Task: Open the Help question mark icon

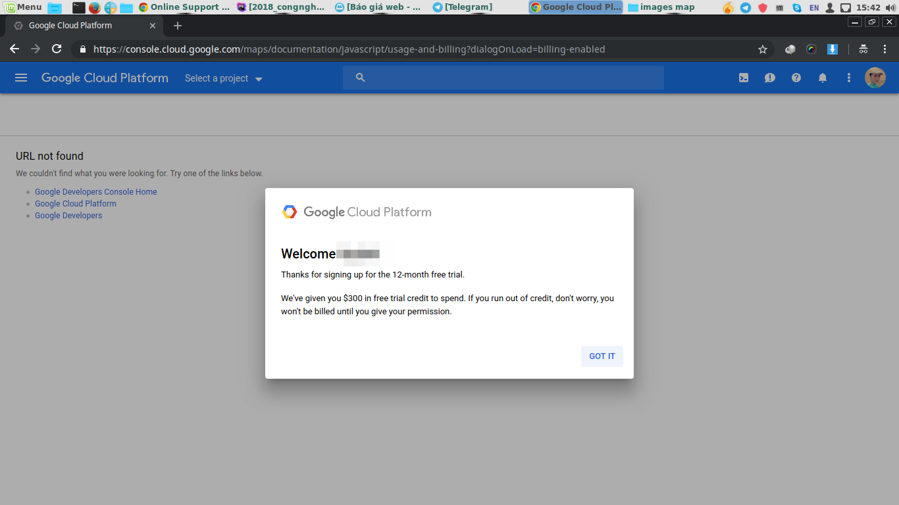Action: click(796, 78)
